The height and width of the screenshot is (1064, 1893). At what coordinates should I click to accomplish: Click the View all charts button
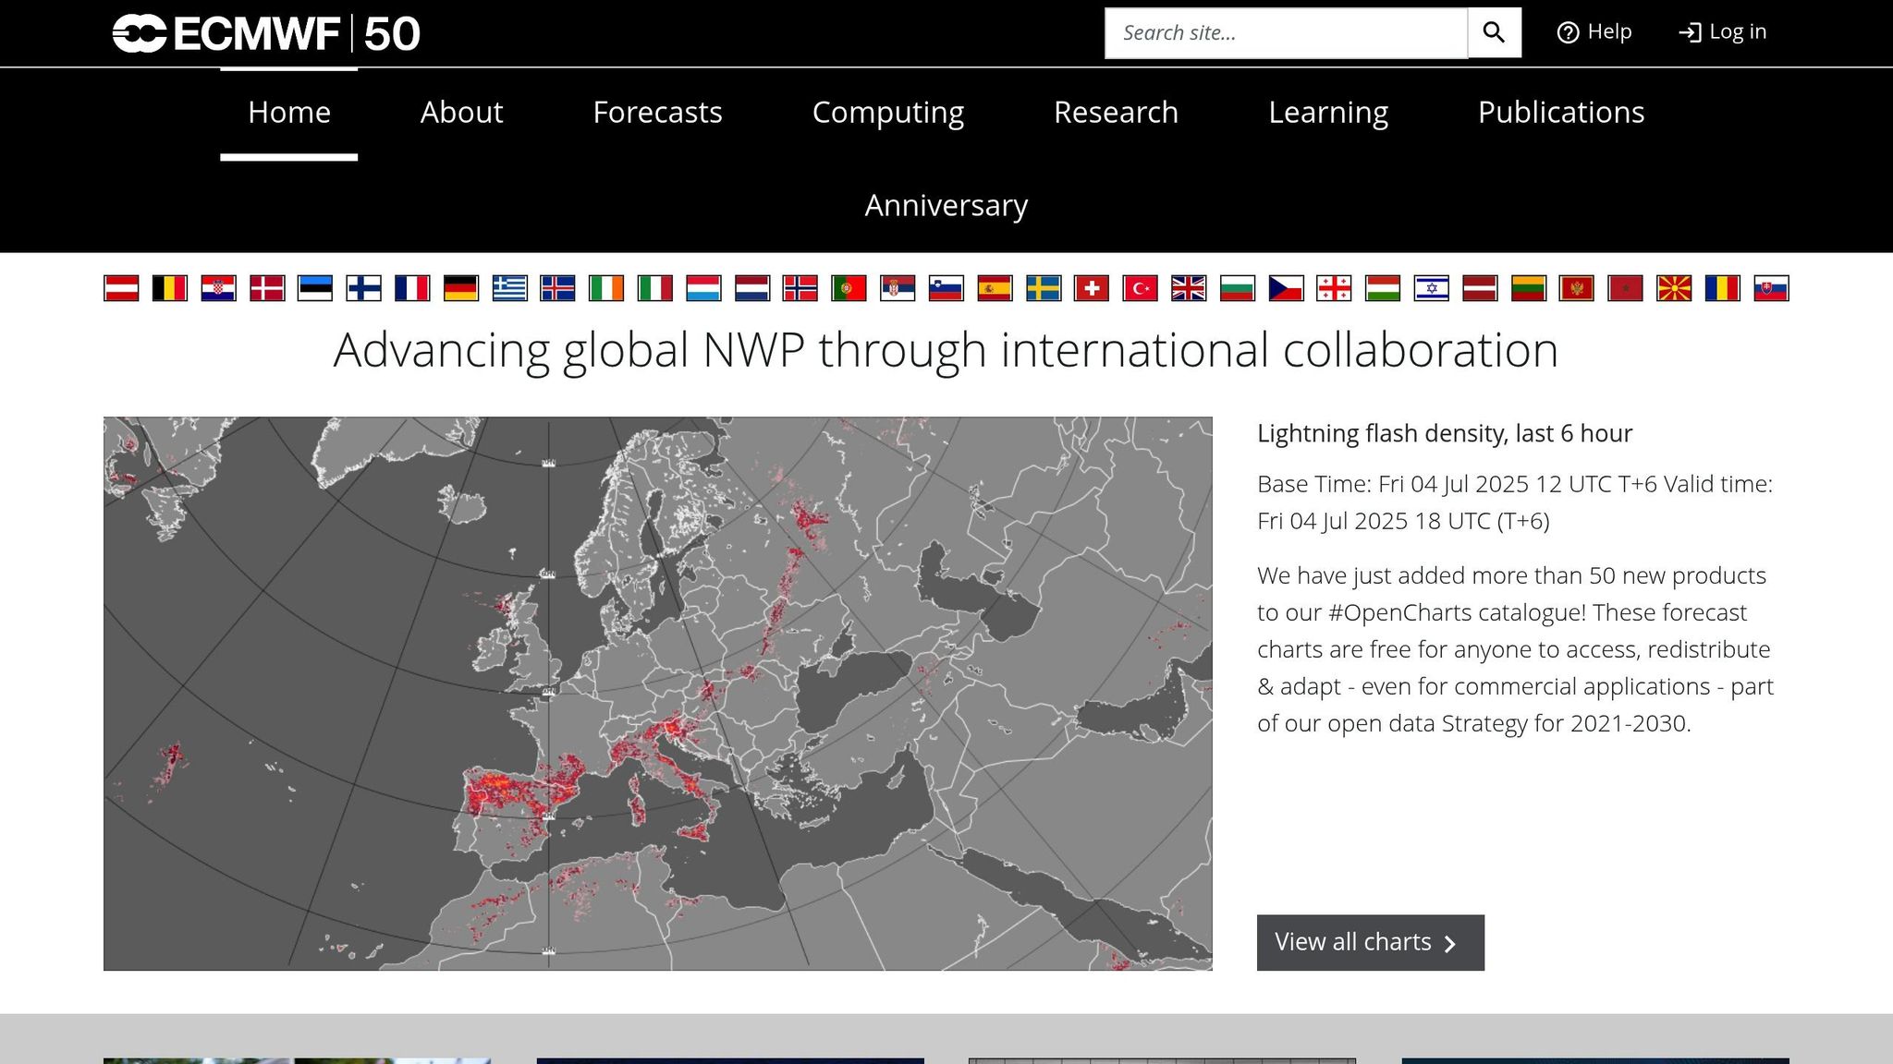tap(1371, 942)
